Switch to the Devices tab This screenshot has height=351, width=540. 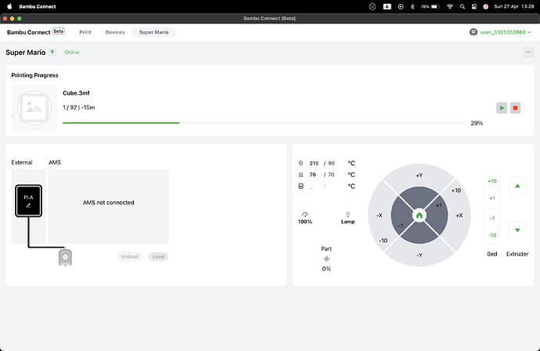pyautogui.click(x=115, y=32)
